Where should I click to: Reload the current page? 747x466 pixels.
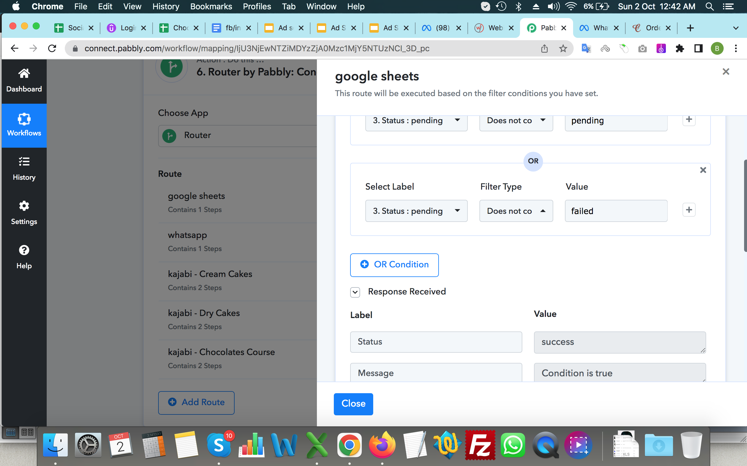52,48
